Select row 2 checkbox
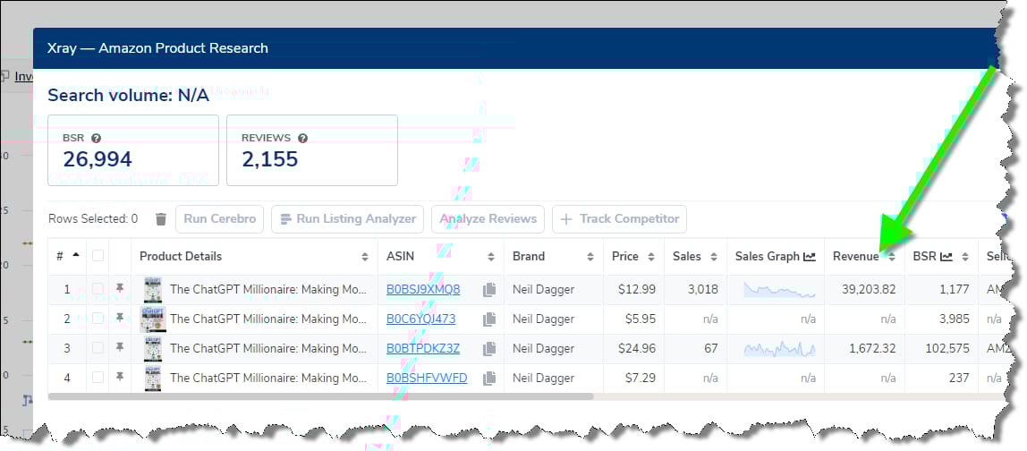 tap(98, 319)
